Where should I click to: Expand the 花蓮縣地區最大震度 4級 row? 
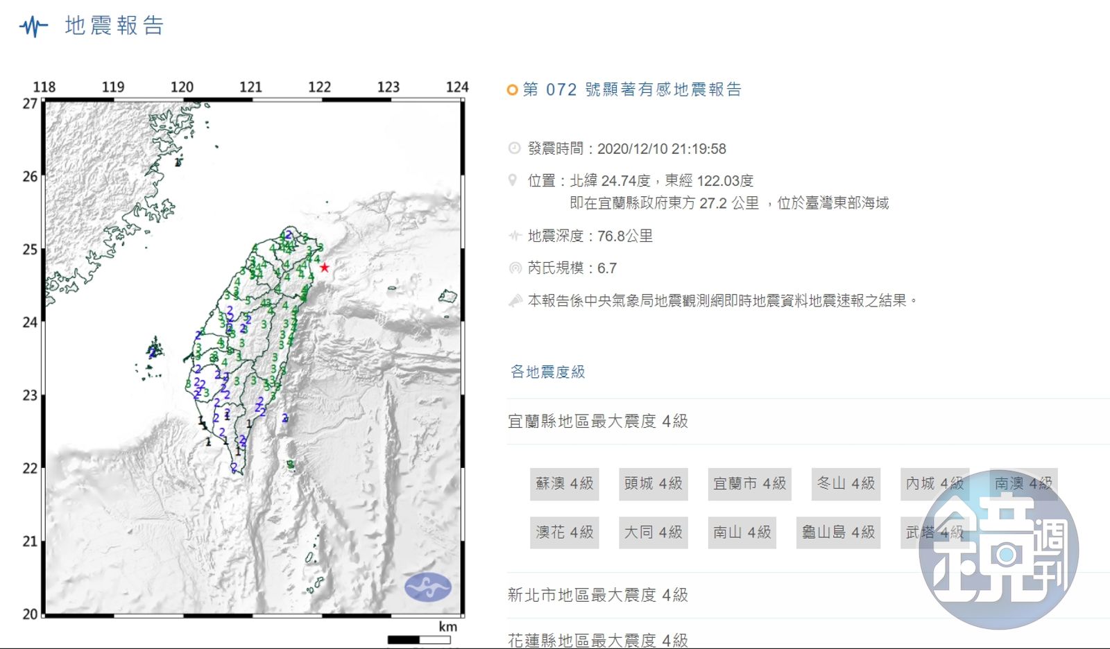[597, 639]
